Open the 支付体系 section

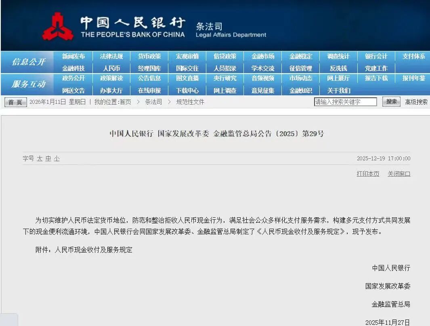pos(413,56)
